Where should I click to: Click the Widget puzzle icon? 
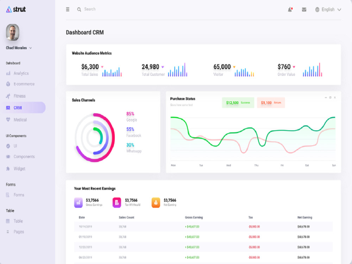(x=8, y=169)
